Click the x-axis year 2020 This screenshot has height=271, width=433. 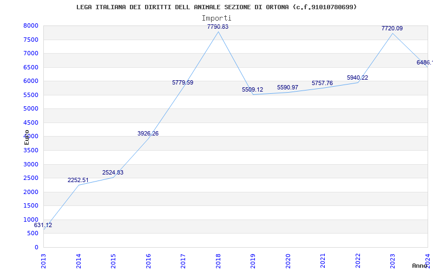288,261
